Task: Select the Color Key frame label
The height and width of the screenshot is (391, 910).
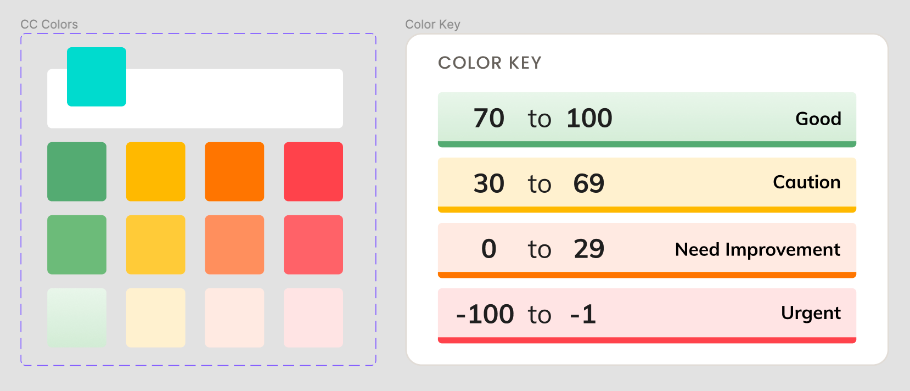Action: pos(432,24)
